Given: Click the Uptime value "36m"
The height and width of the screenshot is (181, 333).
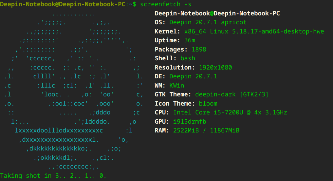Looking at the screenshot, I should (x=190, y=41).
